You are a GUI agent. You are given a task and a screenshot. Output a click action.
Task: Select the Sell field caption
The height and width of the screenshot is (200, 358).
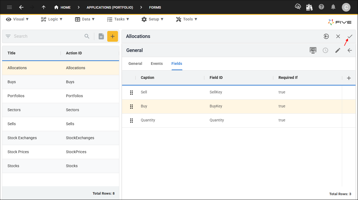(x=144, y=92)
